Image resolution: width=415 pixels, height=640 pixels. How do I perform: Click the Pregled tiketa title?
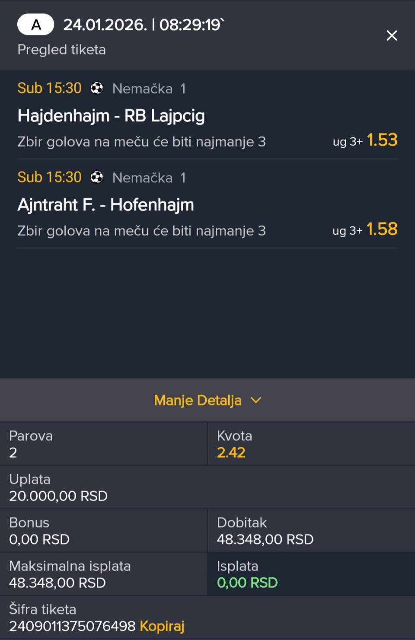[x=62, y=50]
